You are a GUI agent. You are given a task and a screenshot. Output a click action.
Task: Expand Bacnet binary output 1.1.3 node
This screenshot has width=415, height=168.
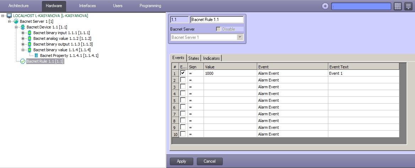pyautogui.click(x=23, y=44)
